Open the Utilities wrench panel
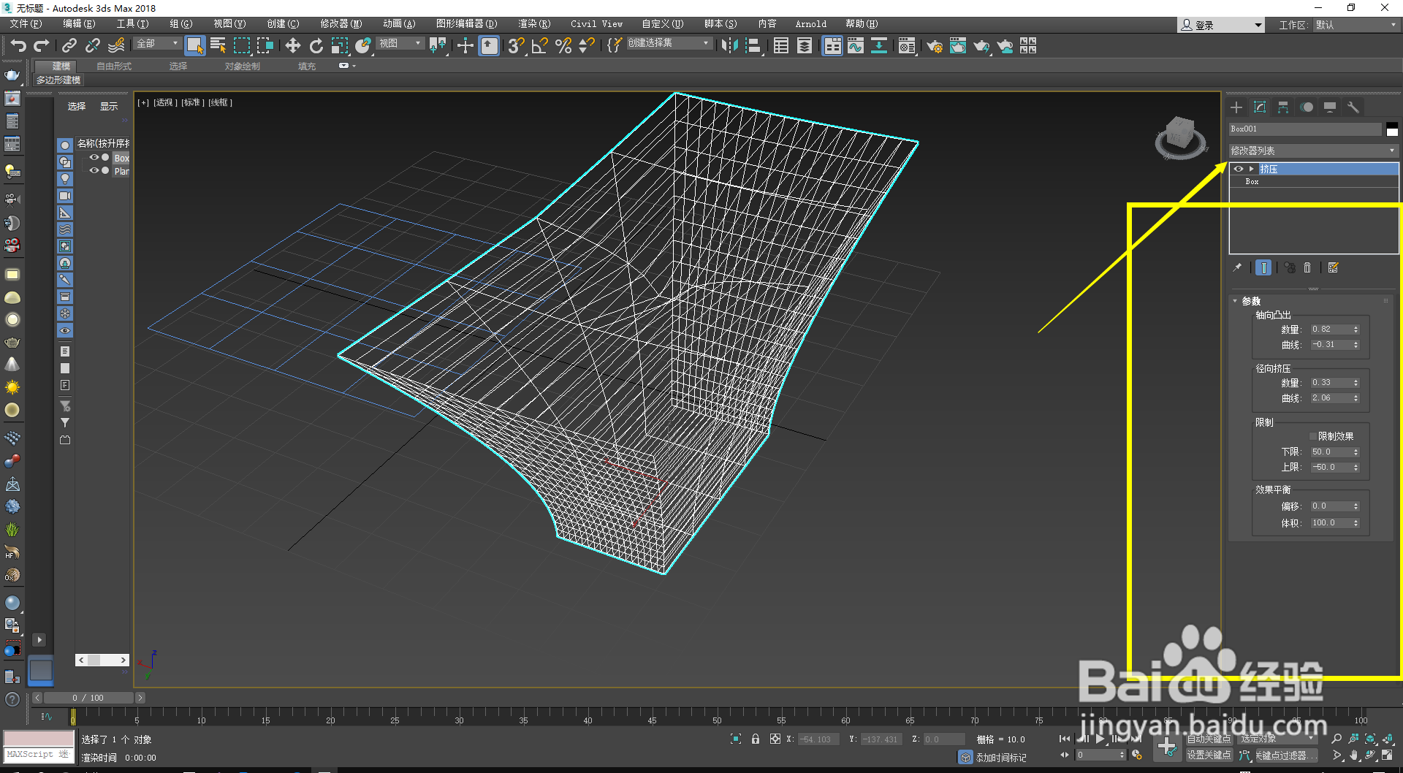Image resolution: width=1403 pixels, height=773 pixels. 1353,107
